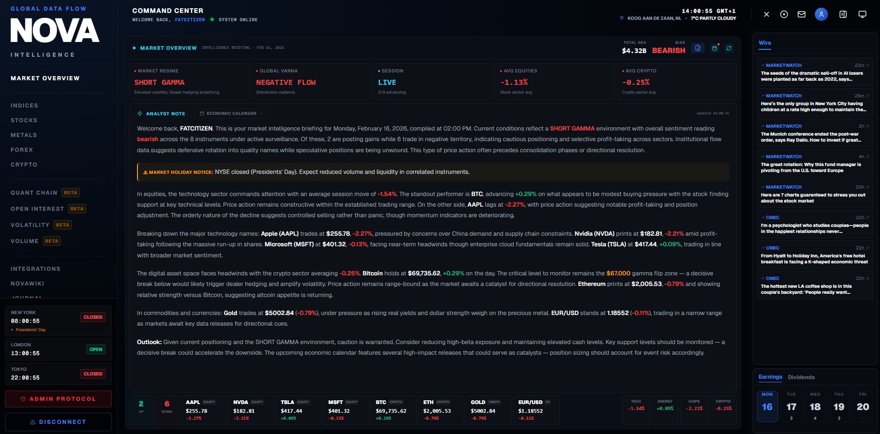Image resolution: width=880 pixels, height=434 pixels.
Task: Refresh the intelligence briefing
Action: [729, 48]
